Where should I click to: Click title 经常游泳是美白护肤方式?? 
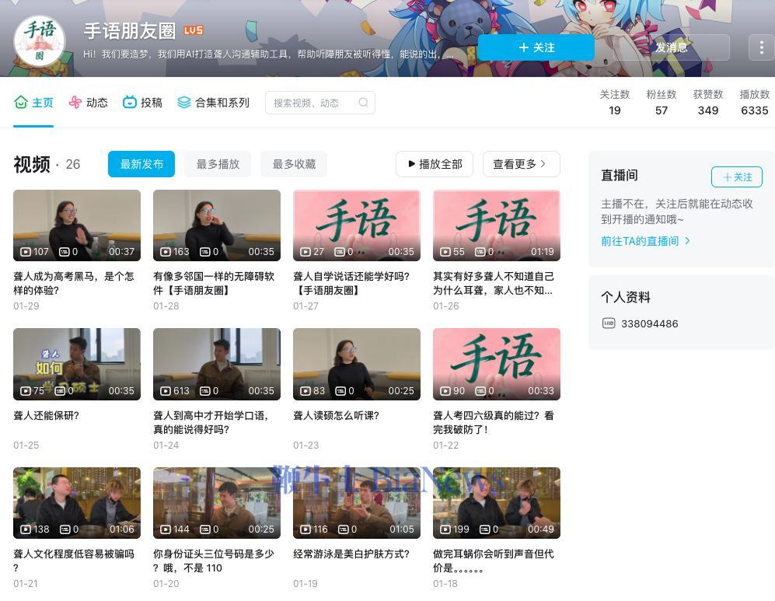click(x=351, y=554)
